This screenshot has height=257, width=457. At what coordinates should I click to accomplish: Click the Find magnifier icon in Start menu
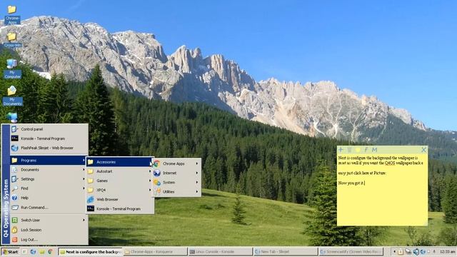(14, 188)
